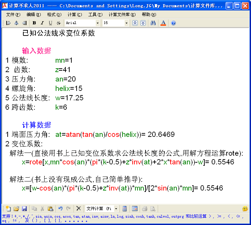Click the black X delete icon
The image size is (251, 225).
79,209
